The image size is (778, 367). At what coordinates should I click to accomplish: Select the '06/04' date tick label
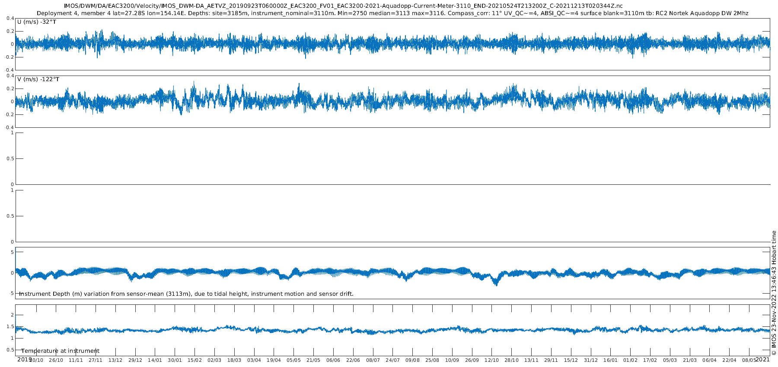click(710, 360)
